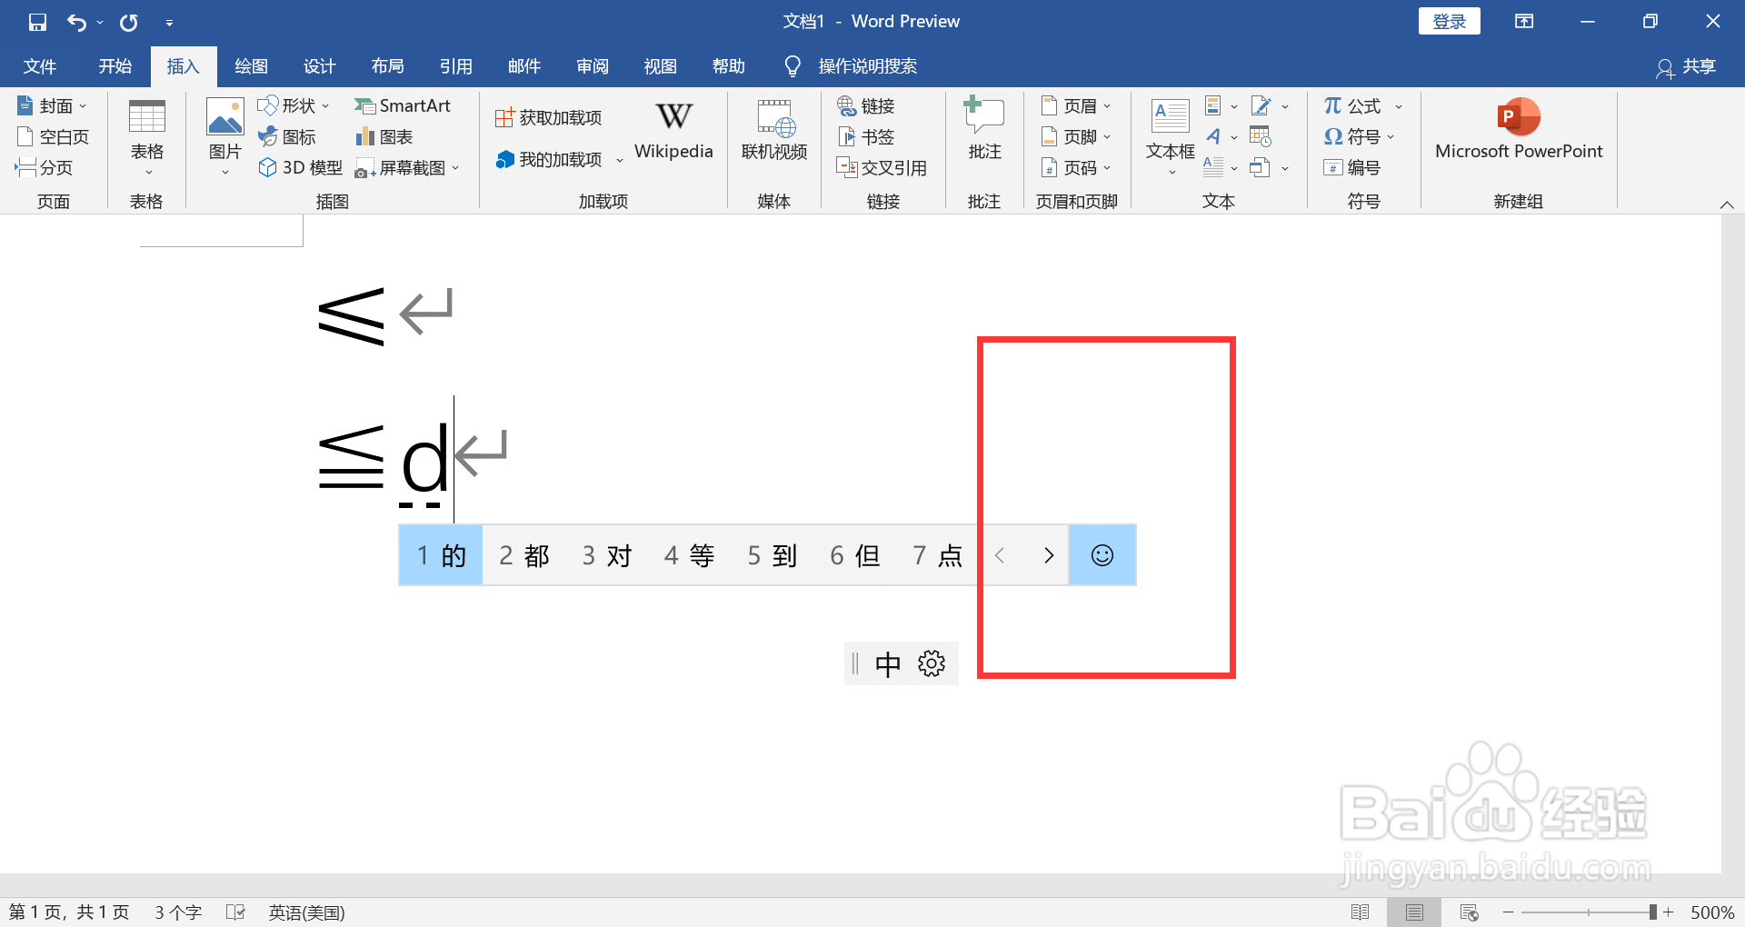The image size is (1745, 927).
Task: Launch Microsoft PowerPoint from ribbon
Action: tap(1519, 130)
